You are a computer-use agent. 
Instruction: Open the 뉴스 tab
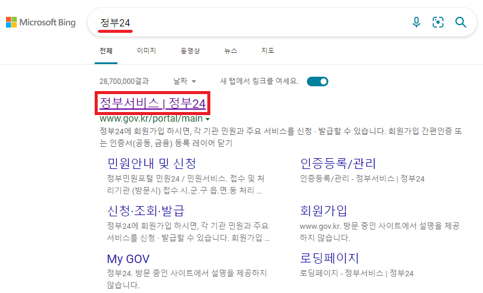231,50
